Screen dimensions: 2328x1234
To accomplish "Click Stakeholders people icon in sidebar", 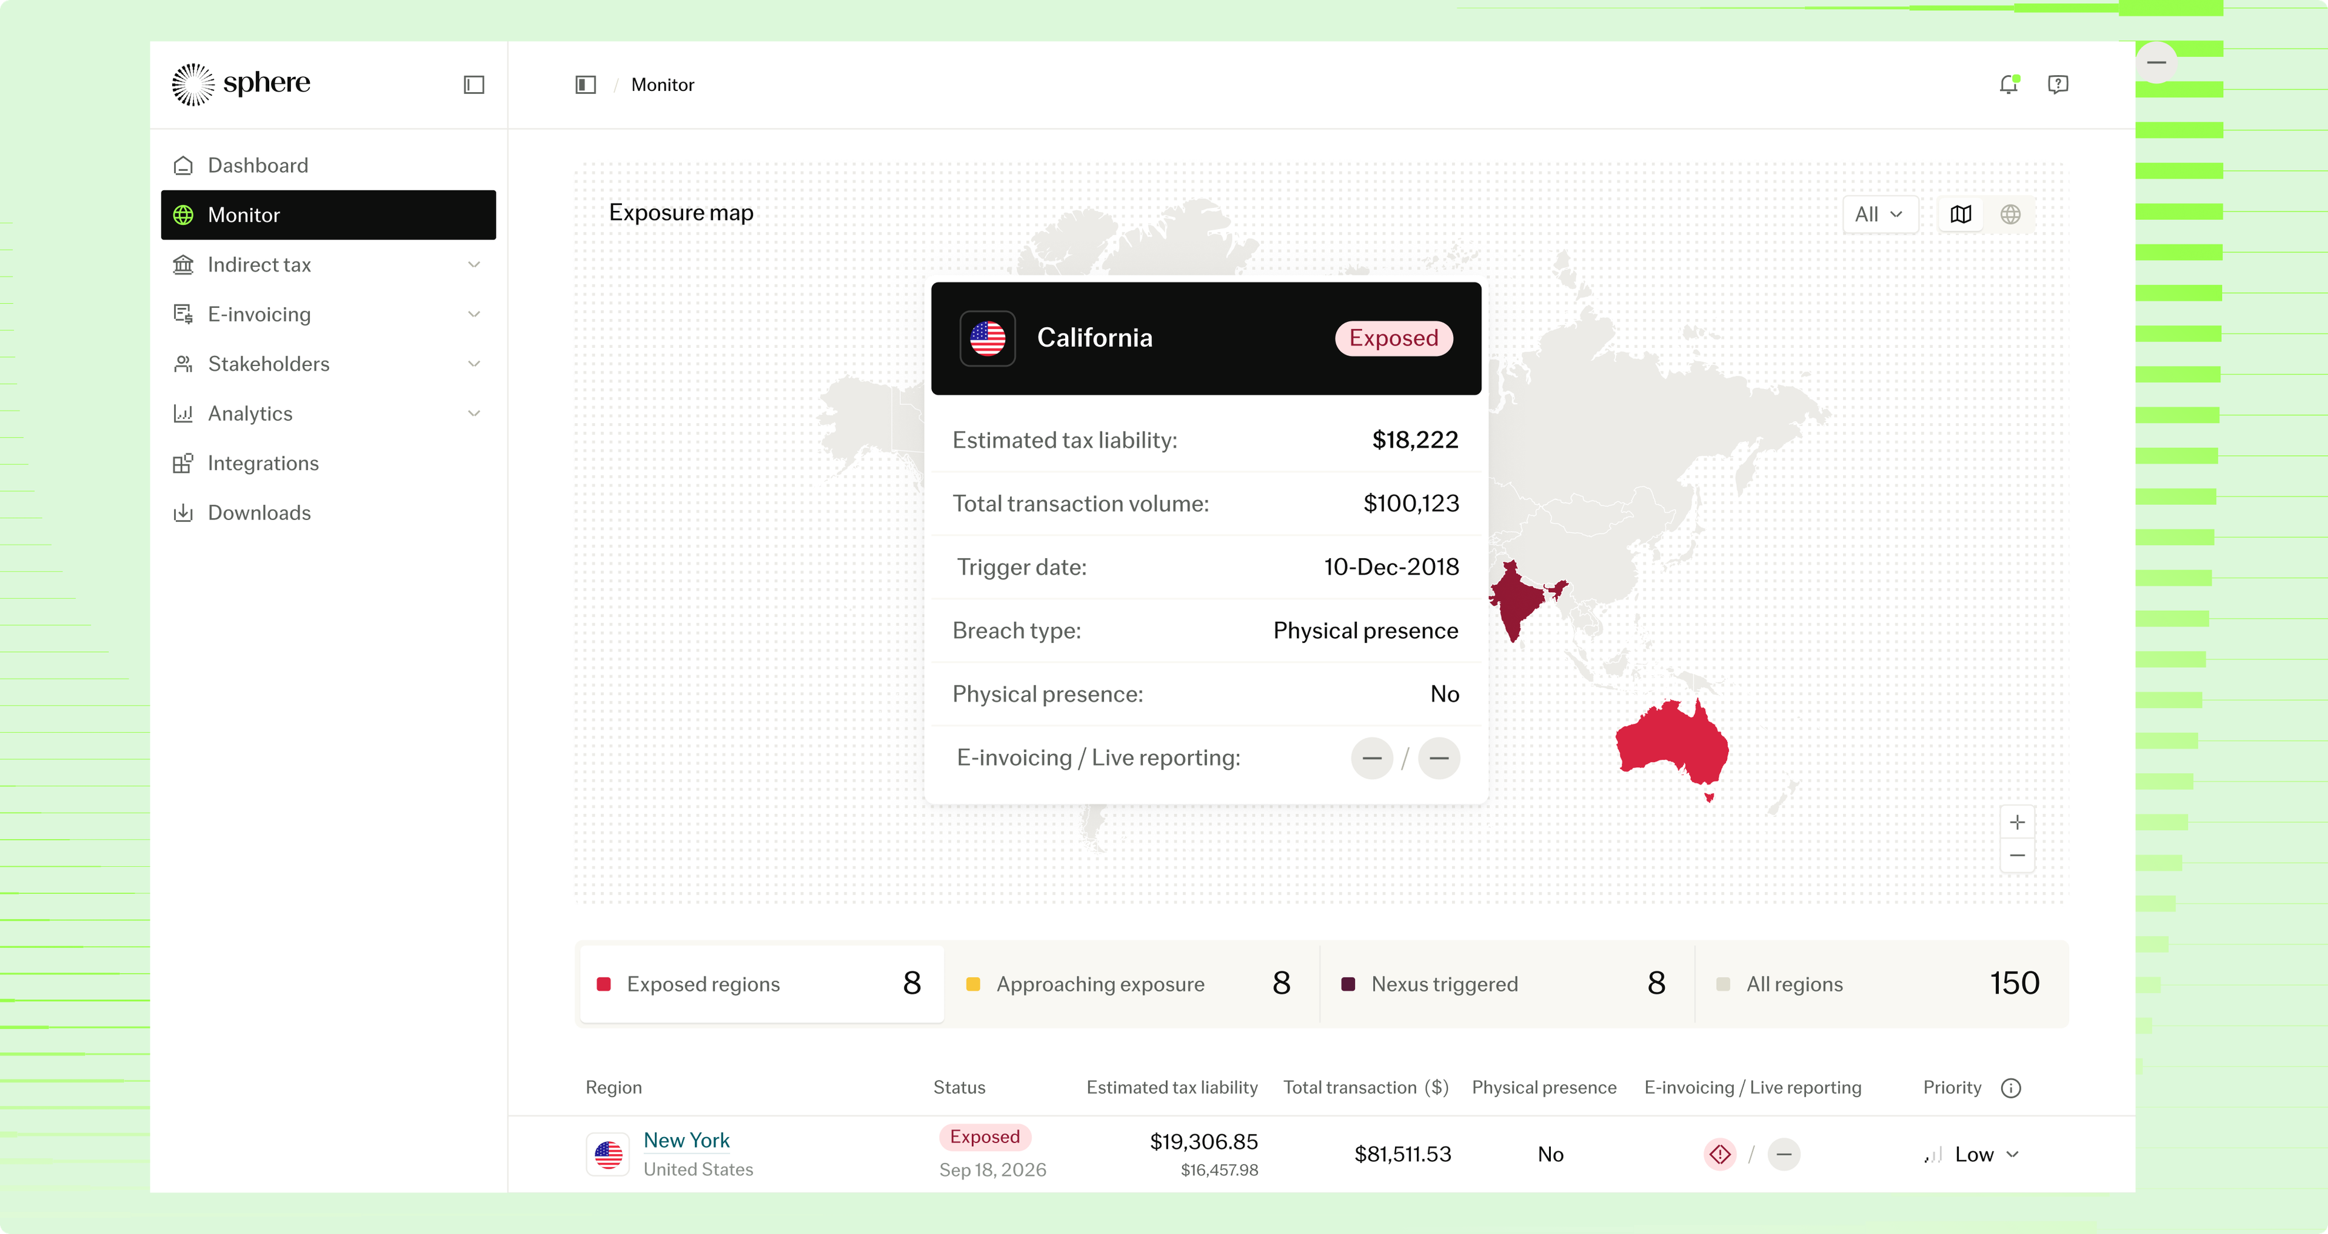I will 184,364.
